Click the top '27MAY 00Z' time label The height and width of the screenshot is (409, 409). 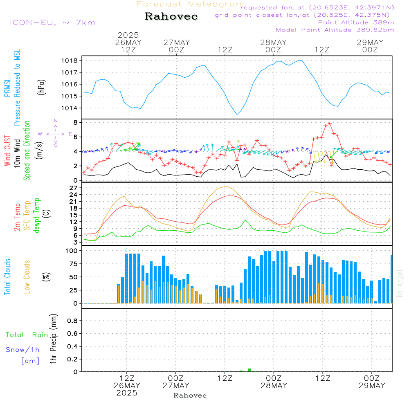pyautogui.click(x=177, y=46)
